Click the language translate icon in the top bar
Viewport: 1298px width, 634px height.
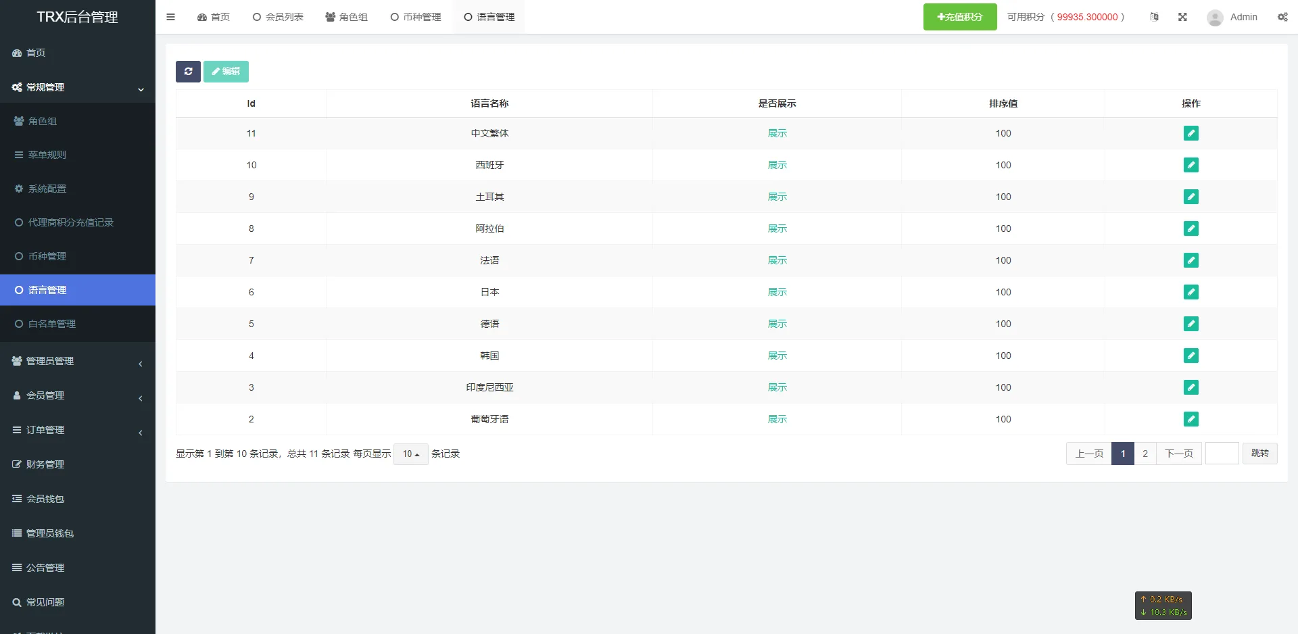(x=1154, y=17)
